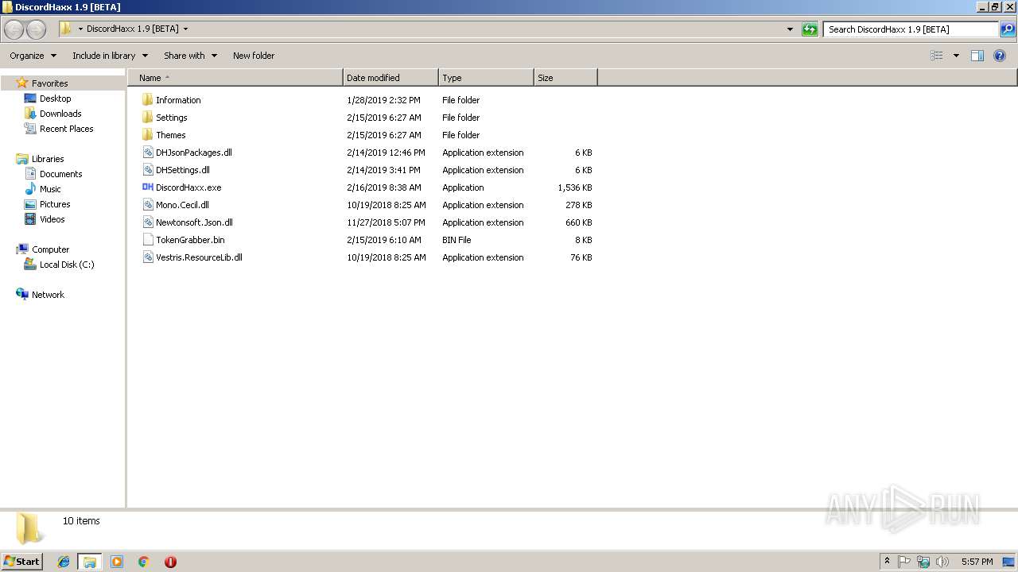Open Windows Media Player from the taskbar
The image size is (1018, 572).
click(117, 562)
